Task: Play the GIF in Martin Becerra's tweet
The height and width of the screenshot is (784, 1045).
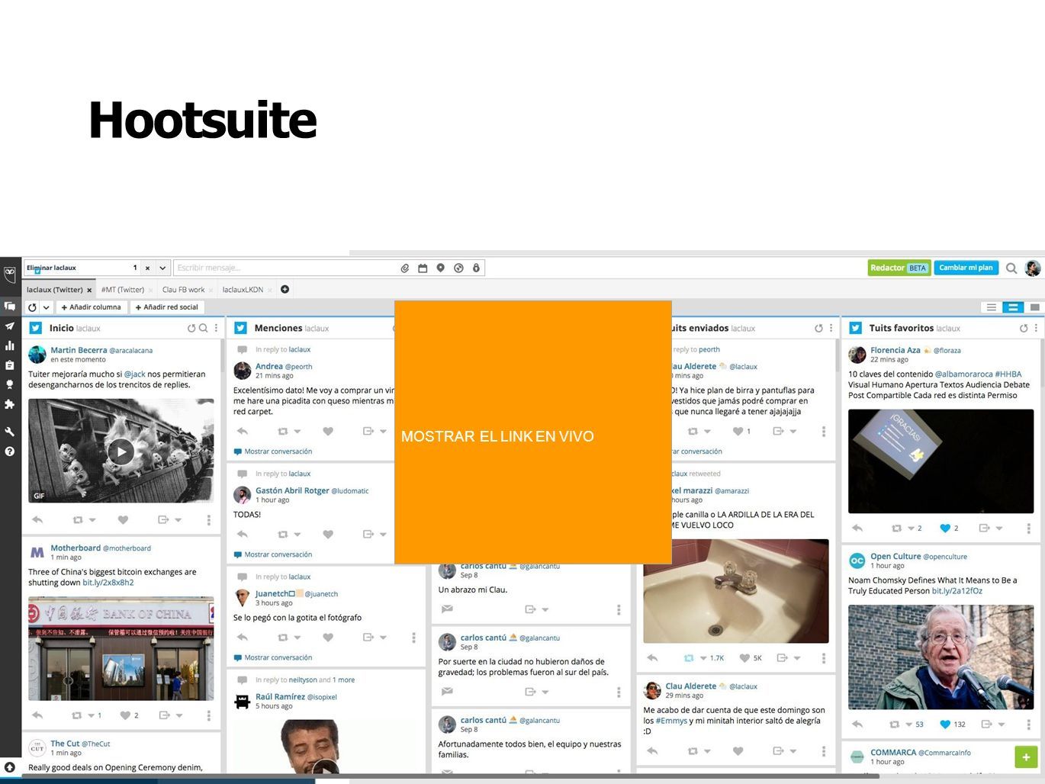Action: tap(121, 451)
